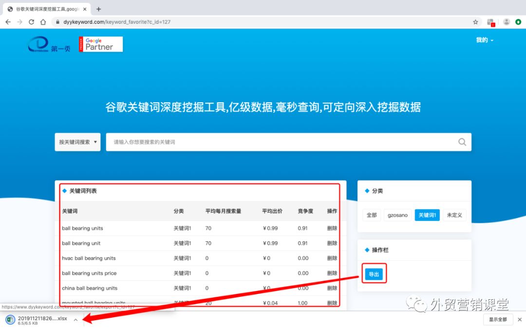
Task: Click the Chrome profile avatar icon
Action: pos(506,21)
